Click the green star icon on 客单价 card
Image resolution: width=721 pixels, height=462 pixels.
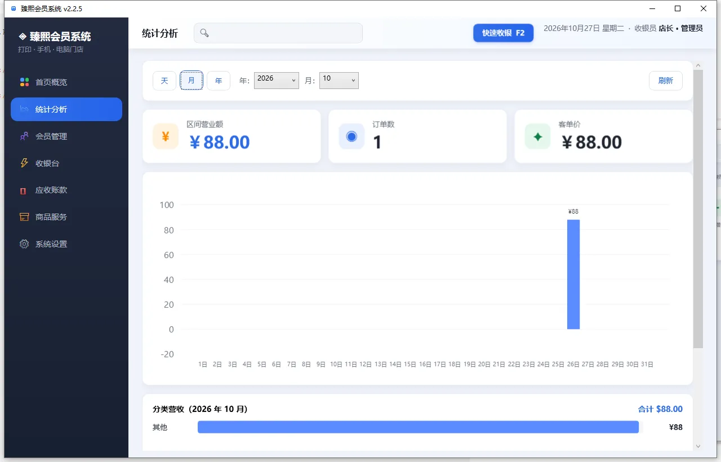(538, 136)
